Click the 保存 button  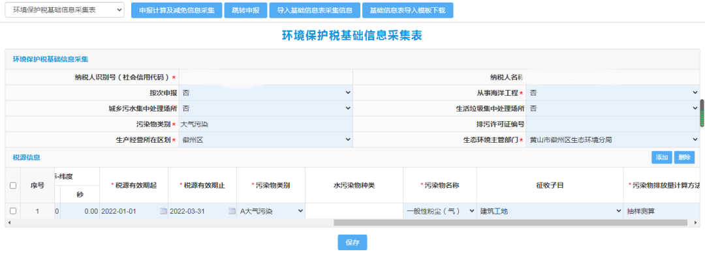352,242
